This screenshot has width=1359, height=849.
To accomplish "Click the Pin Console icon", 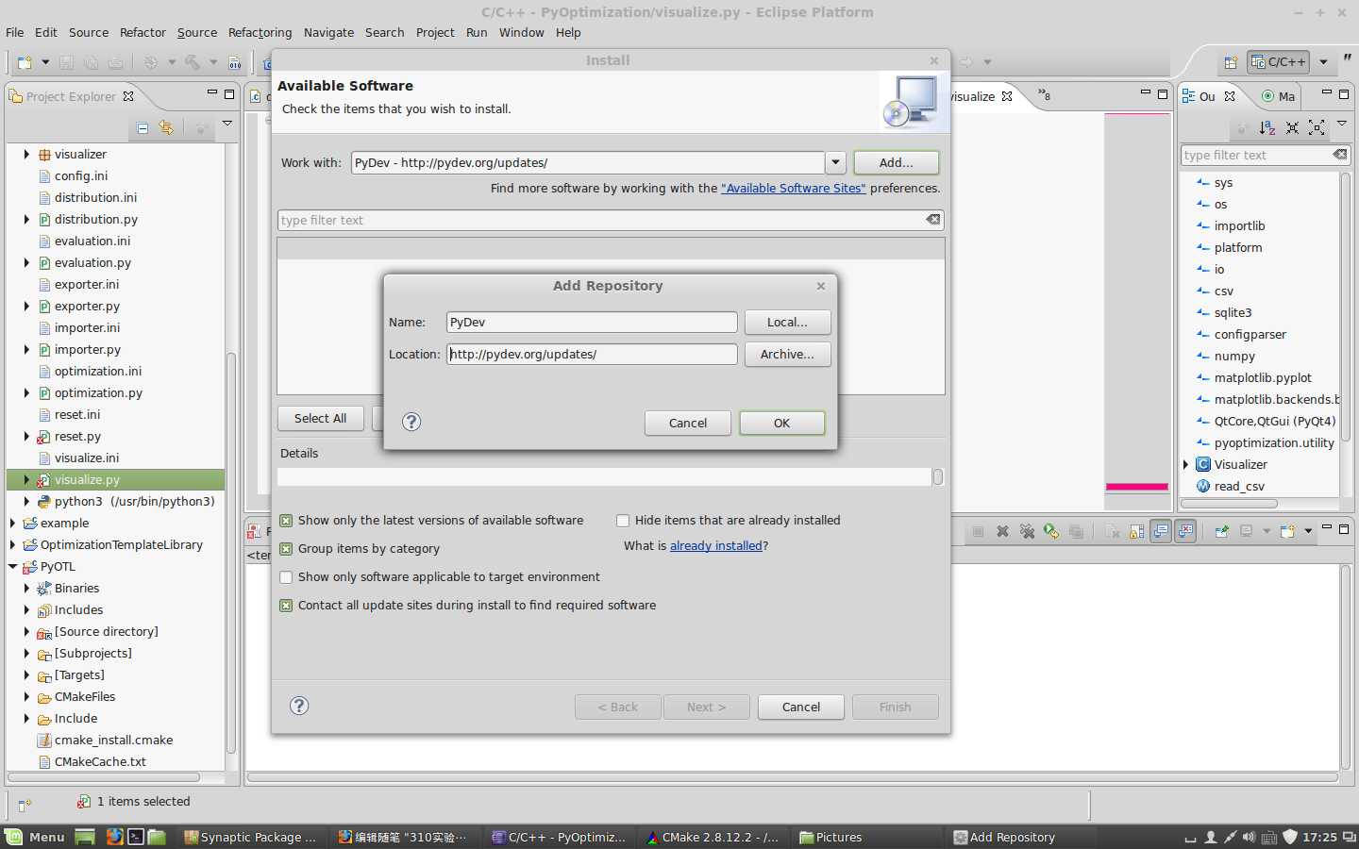I will [x=1221, y=531].
